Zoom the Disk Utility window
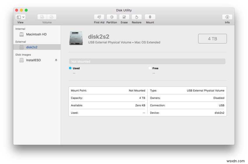 click(26, 10)
